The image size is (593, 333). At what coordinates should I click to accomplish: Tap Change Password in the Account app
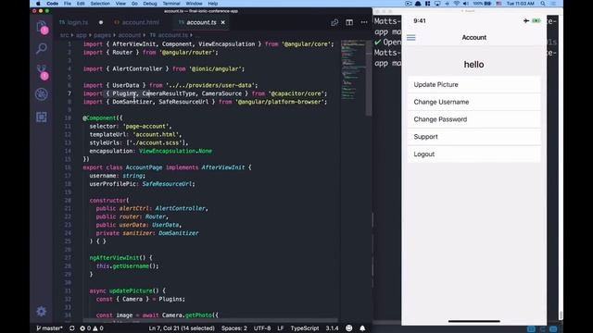(x=473, y=119)
